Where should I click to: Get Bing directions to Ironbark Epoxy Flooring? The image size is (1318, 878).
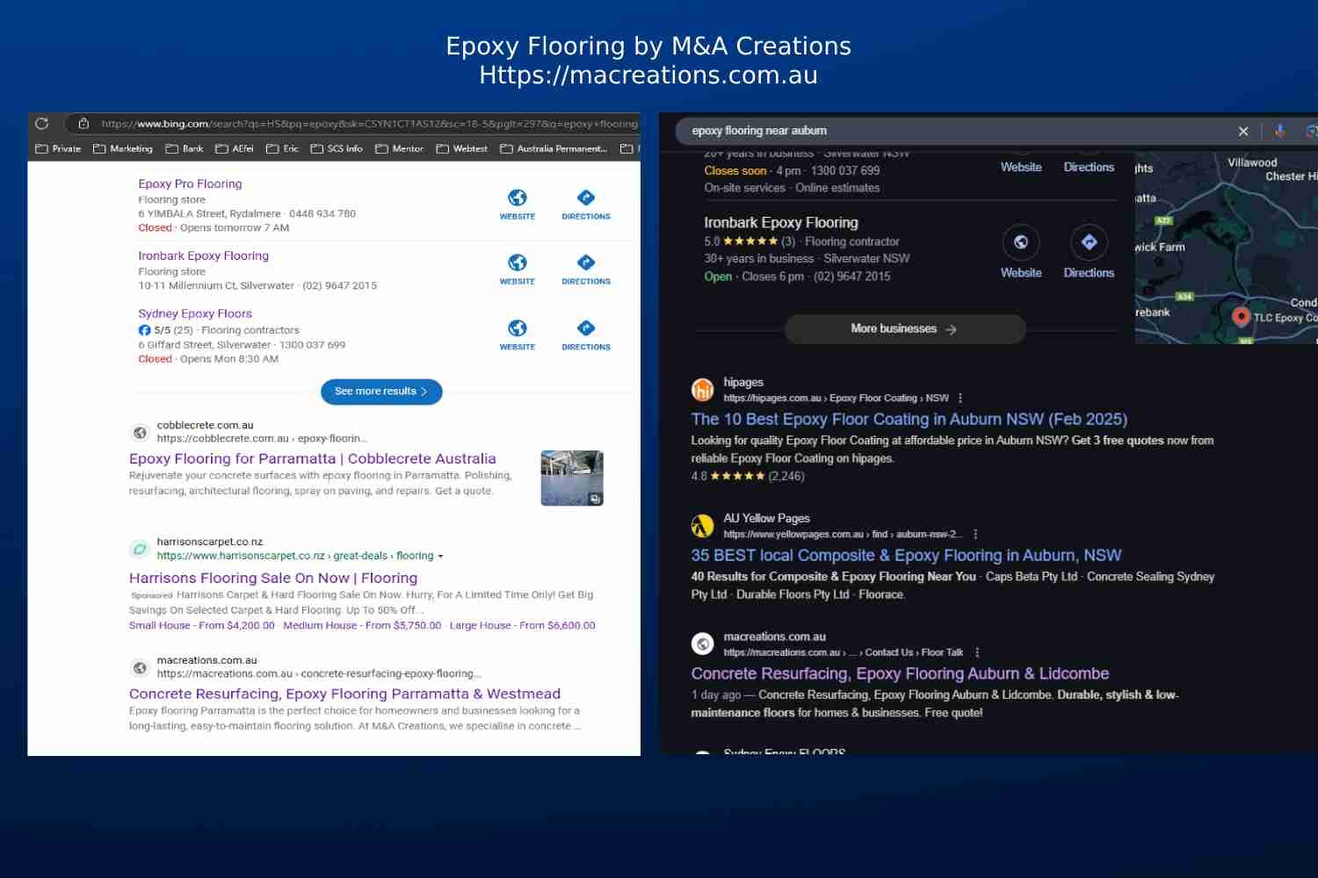(x=586, y=263)
